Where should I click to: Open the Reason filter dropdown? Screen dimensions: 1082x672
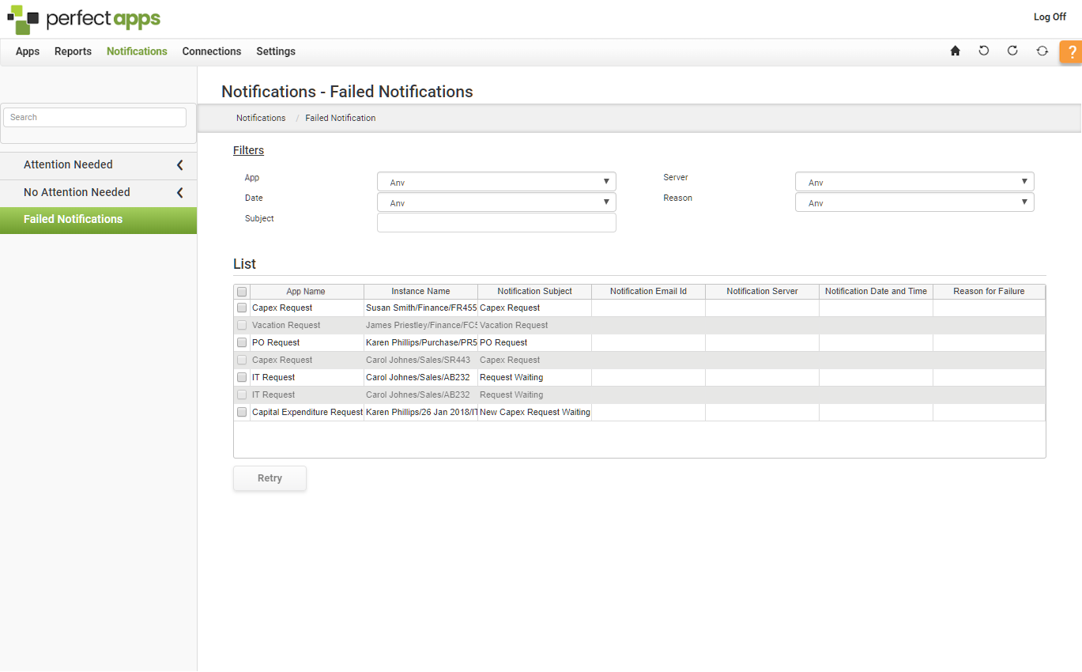pyautogui.click(x=914, y=202)
